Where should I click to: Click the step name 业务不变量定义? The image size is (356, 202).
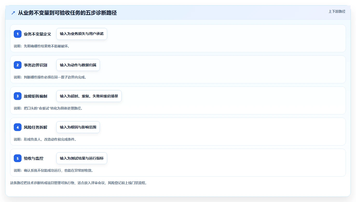pyautogui.click(x=38, y=34)
